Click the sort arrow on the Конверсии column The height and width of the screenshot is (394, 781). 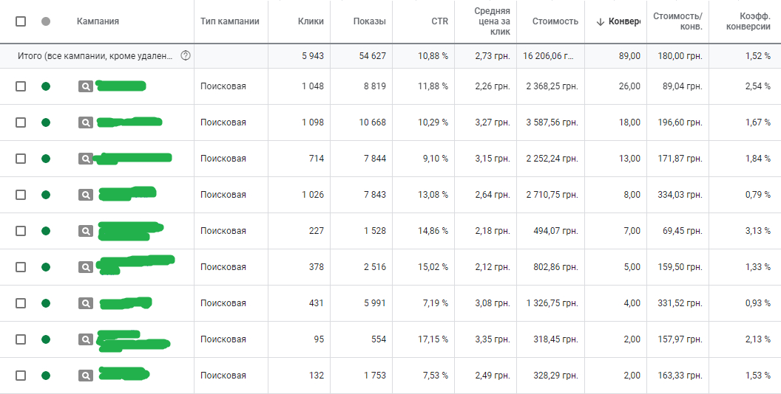601,22
